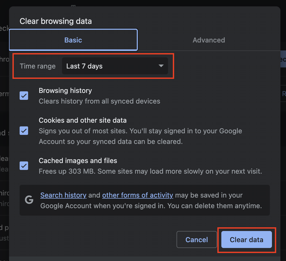286x261 pixels.
Task: Disable Cookies and other site data
Action: pyautogui.click(x=24, y=131)
